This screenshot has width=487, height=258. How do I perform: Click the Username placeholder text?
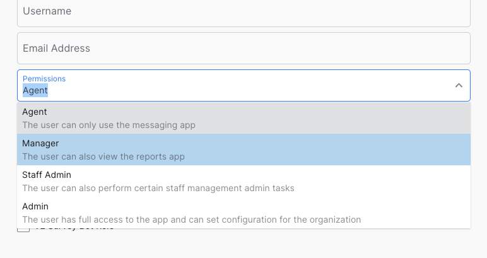[x=47, y=11]
